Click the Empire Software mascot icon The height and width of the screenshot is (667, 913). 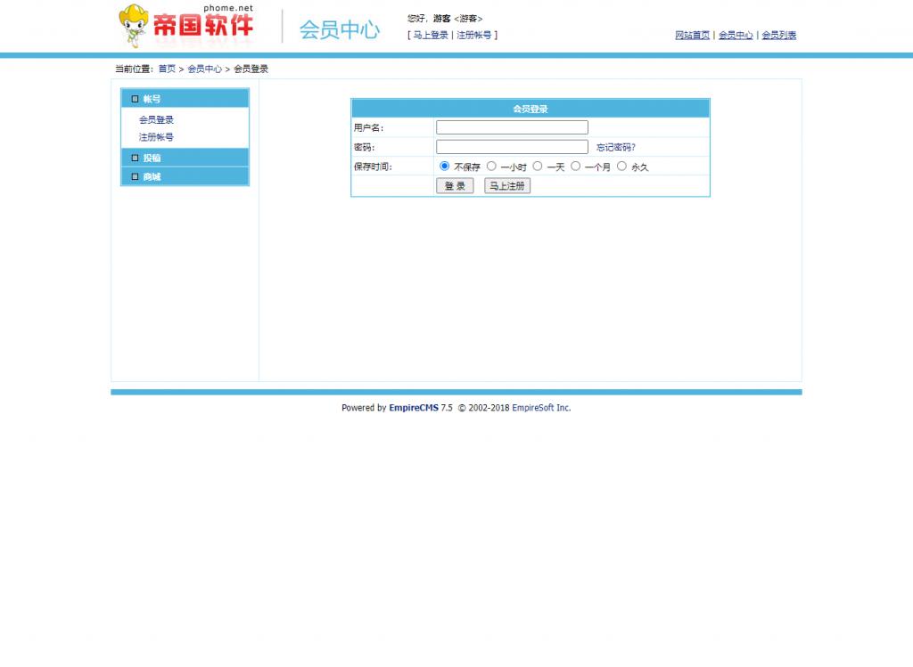click(134, 25)
